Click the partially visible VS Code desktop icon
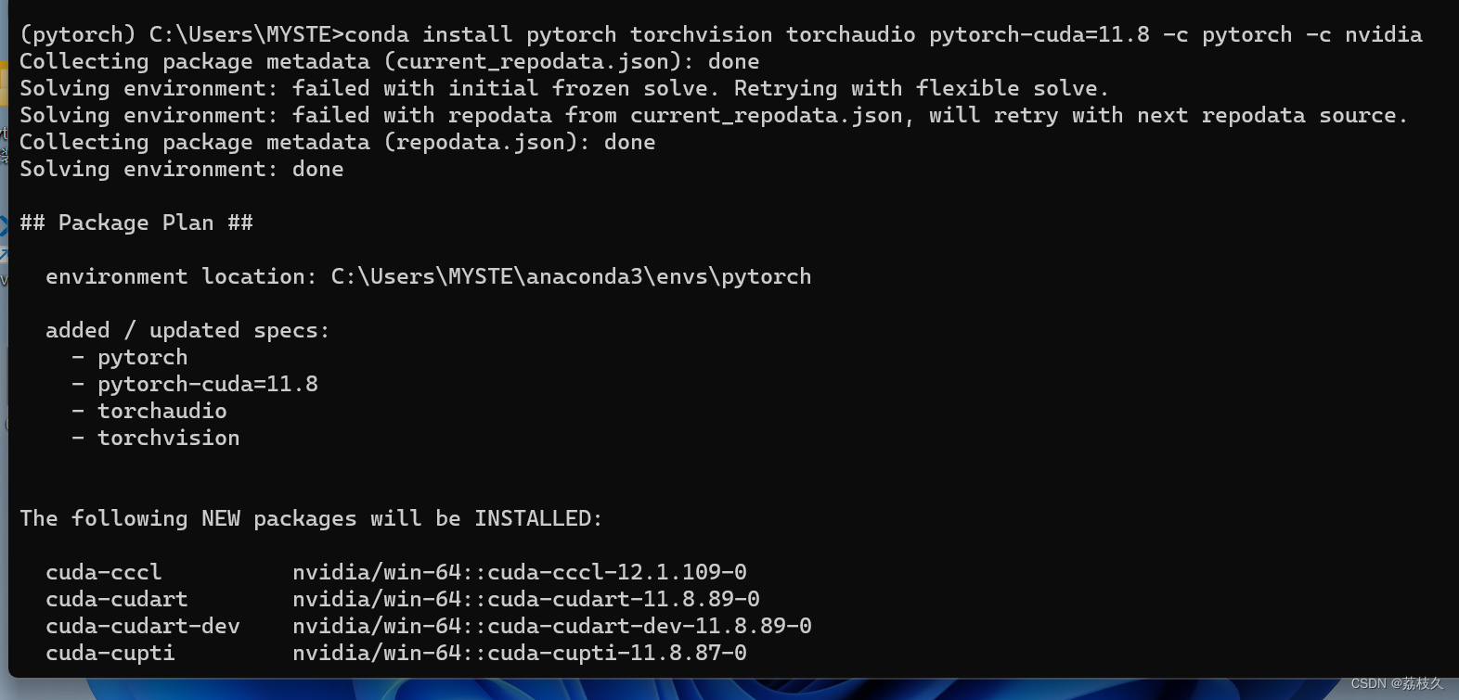Viewport: 1459px width, 700px height. click(x=4, y=224)
